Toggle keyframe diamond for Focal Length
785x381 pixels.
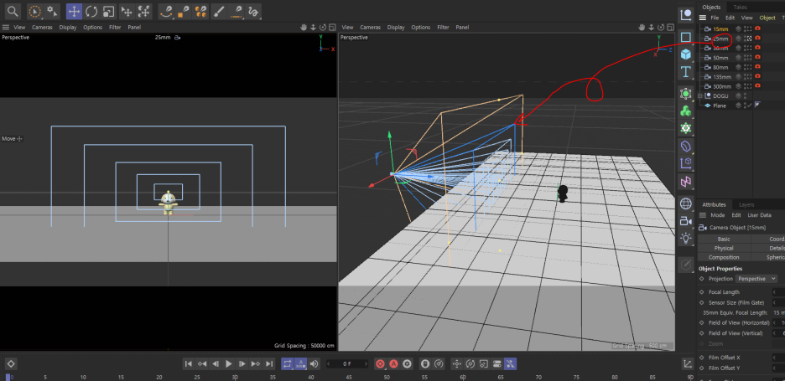[701, 292]
